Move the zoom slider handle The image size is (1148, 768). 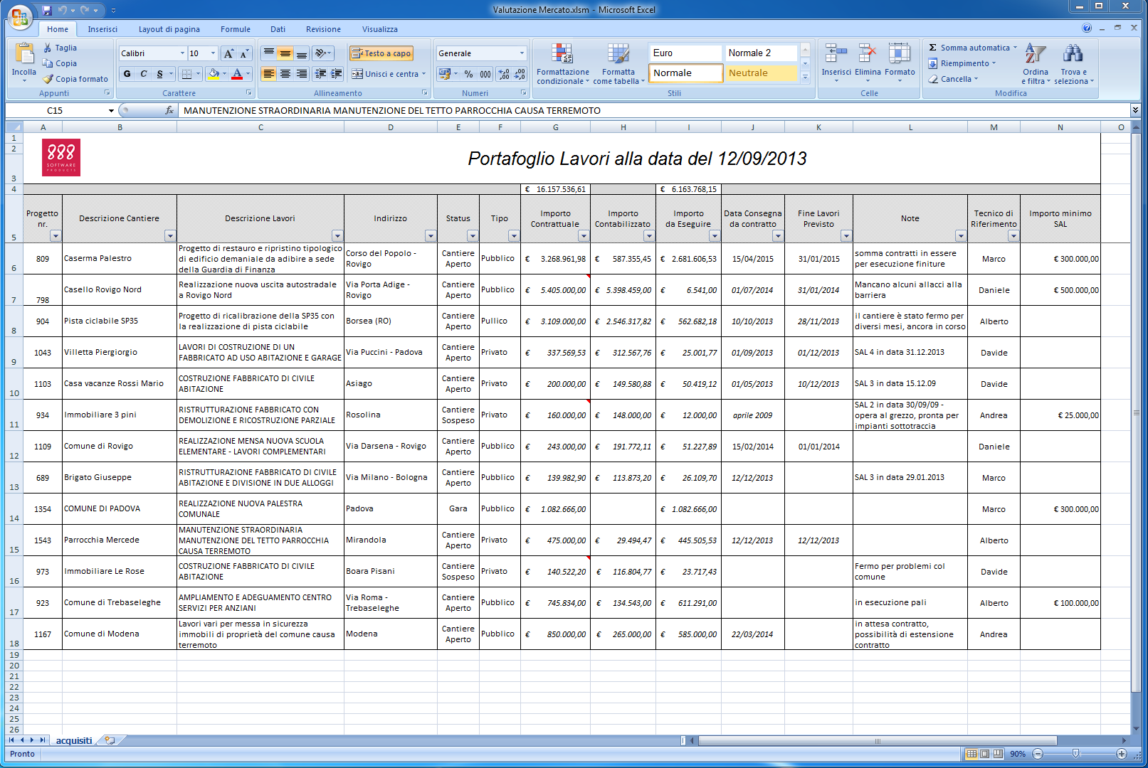tap(1075, 754)
